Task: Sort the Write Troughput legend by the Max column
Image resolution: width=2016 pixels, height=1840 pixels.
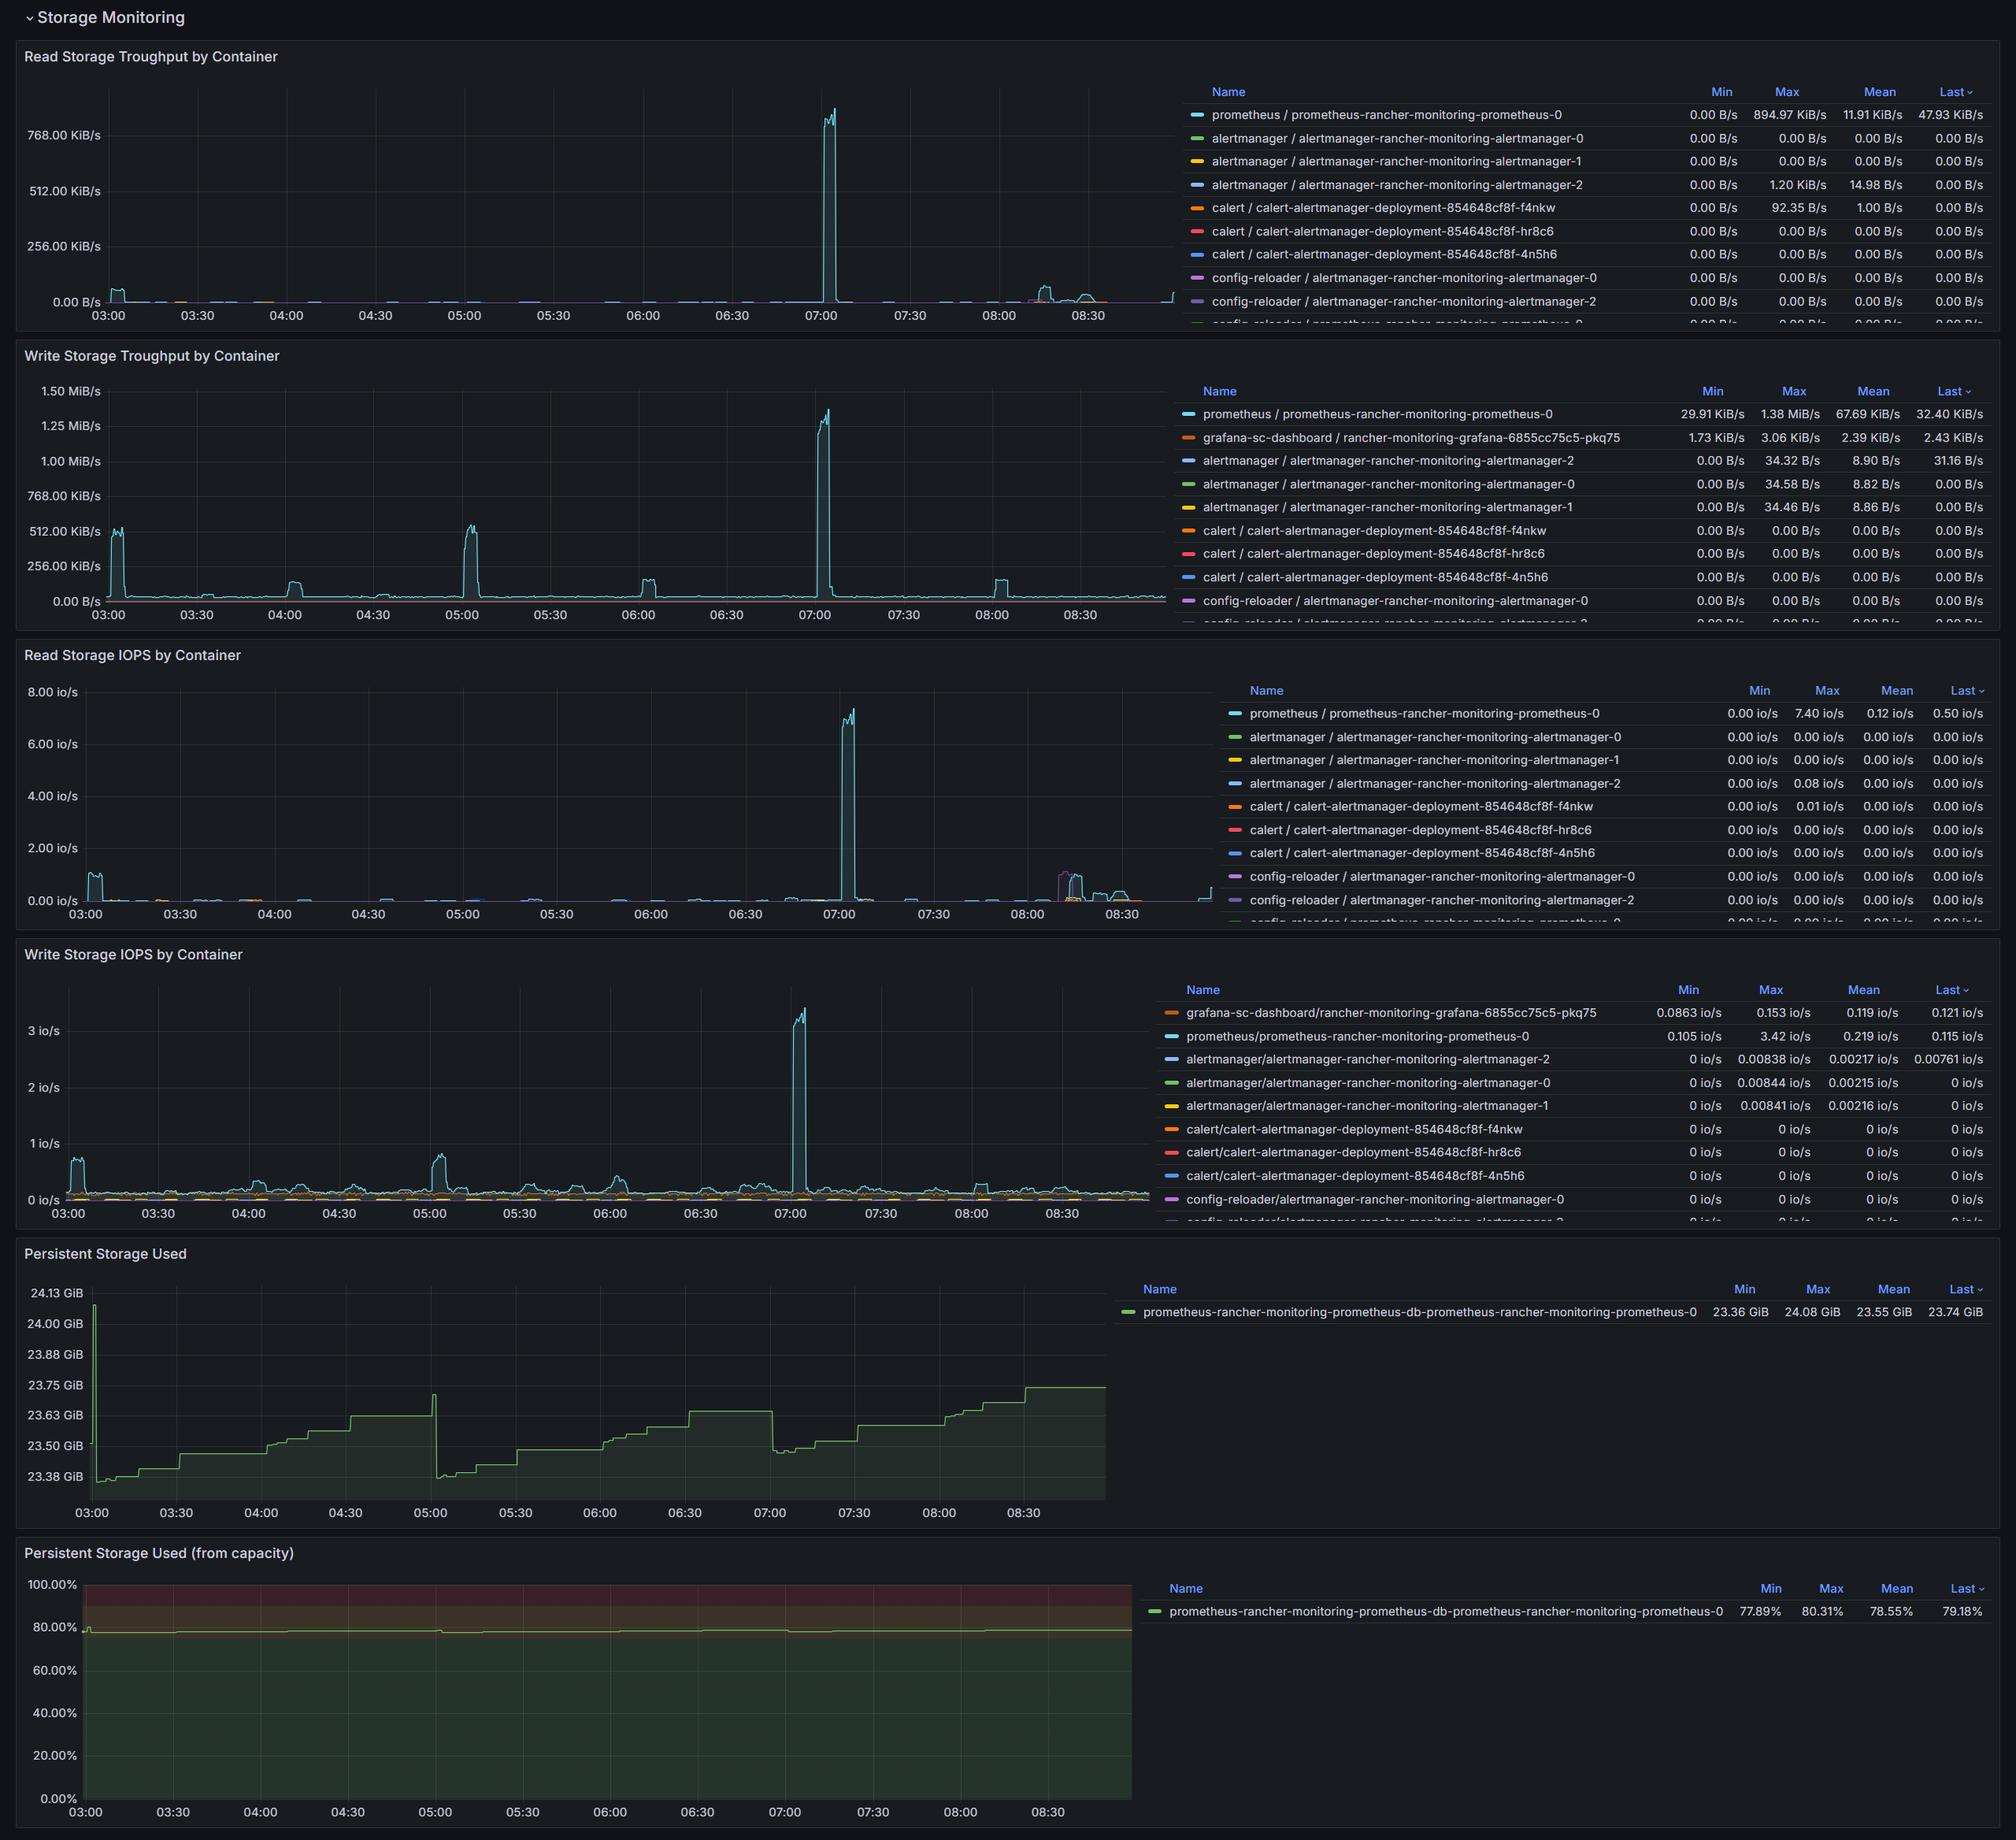Action: (x=1793, y=391)
